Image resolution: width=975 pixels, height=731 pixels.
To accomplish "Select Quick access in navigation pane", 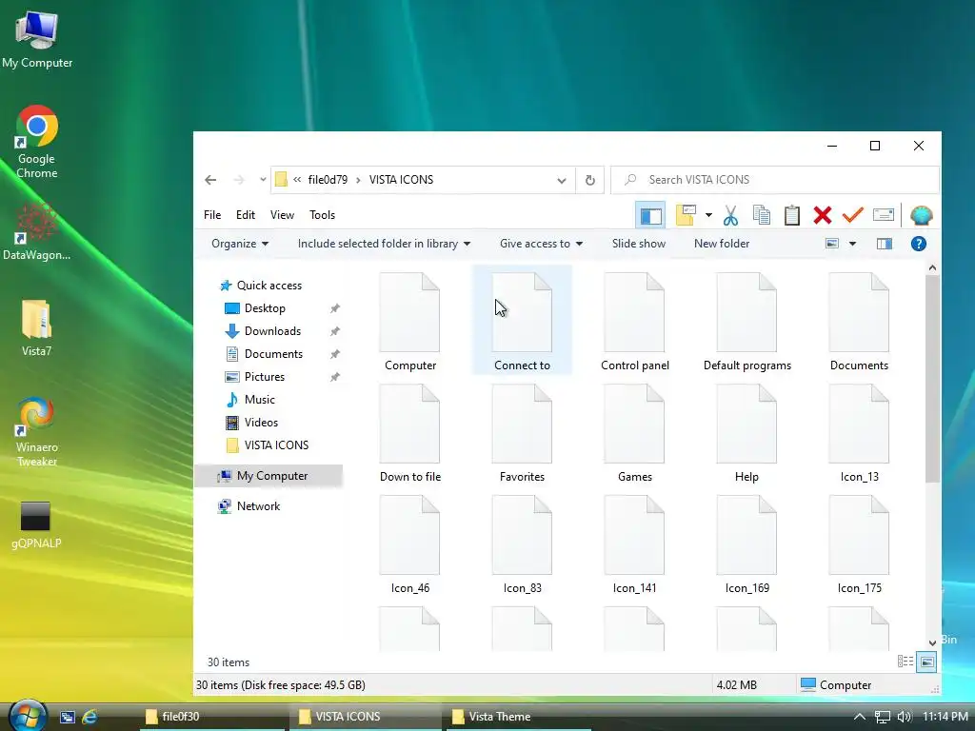I will coord(269,286).
